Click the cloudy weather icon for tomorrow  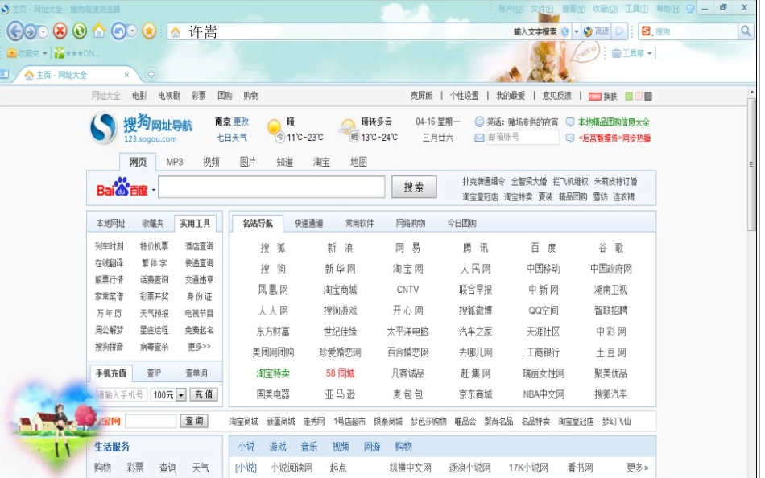(x=349, y=126)
